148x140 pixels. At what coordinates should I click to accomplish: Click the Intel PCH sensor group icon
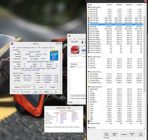pos(88,128)
